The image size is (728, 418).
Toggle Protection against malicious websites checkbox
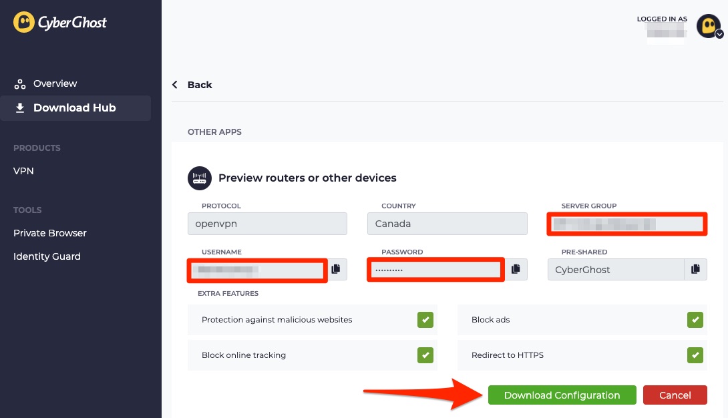(425, 320)
